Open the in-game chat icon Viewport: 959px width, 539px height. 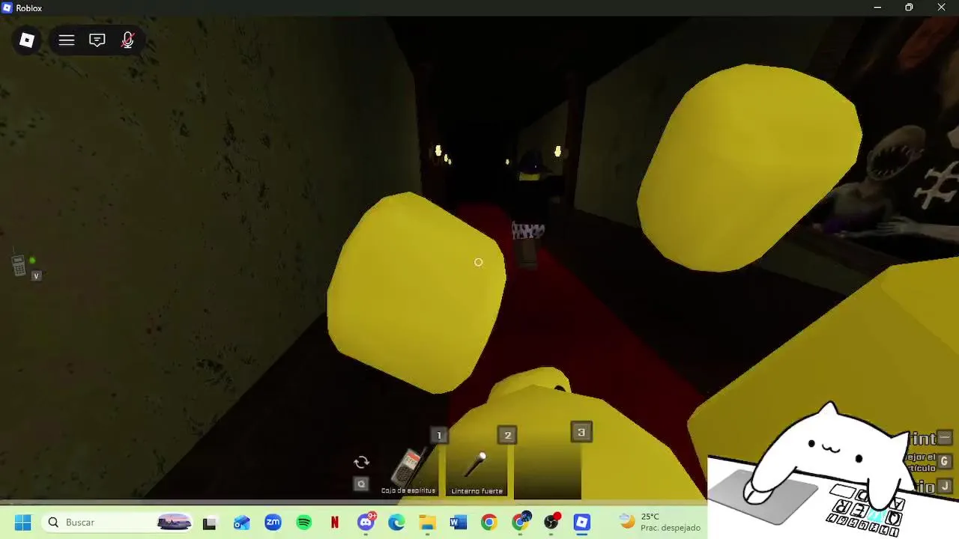click(x=97, y=40)
